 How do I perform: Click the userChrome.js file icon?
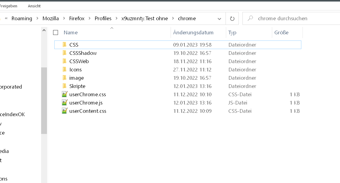pos(64,103)
